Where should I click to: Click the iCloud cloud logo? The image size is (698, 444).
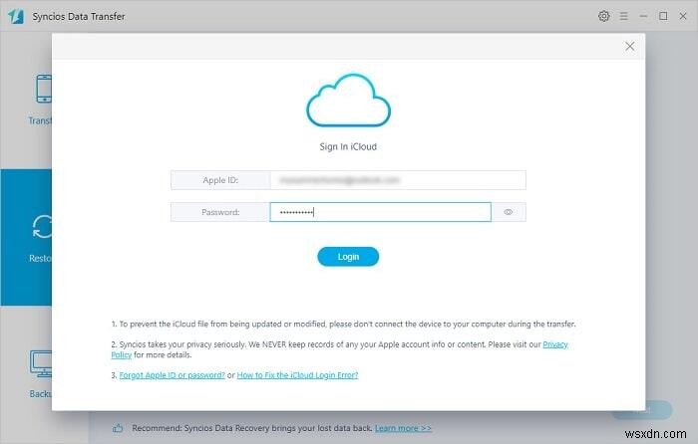(x=349, y=100)
